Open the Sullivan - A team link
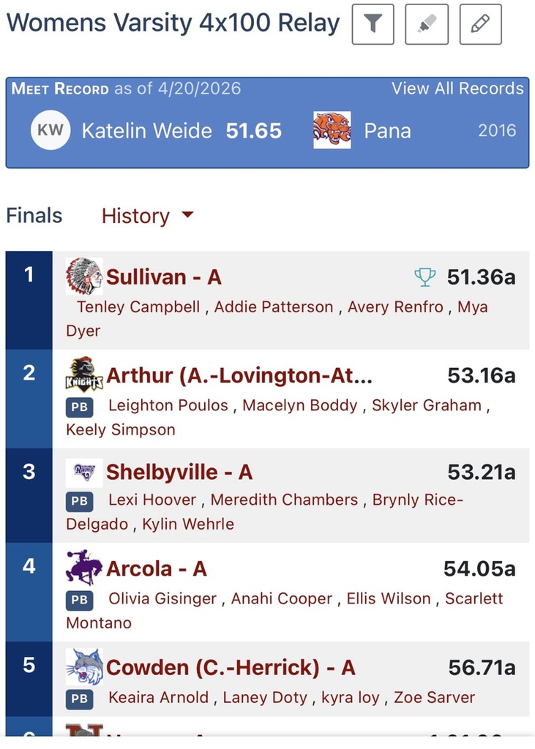535x749 pixels. click(164, 277)
